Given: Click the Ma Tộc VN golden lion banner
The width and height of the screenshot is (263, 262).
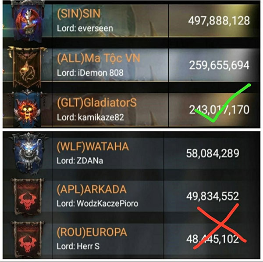Looking at the screenshot, I should click(27, 67).
